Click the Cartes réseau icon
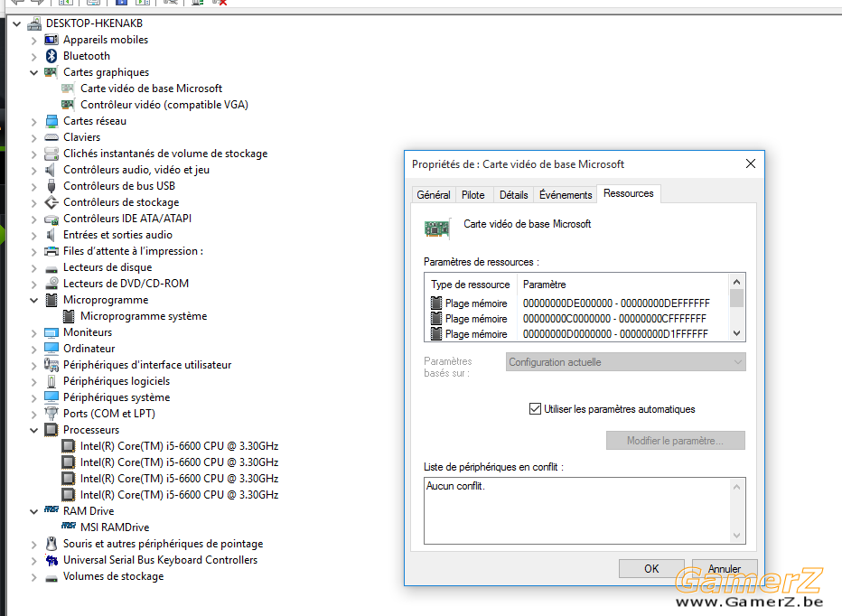This screenshot has height=616, width=842. pyautogui.click(x=51, y=121)
